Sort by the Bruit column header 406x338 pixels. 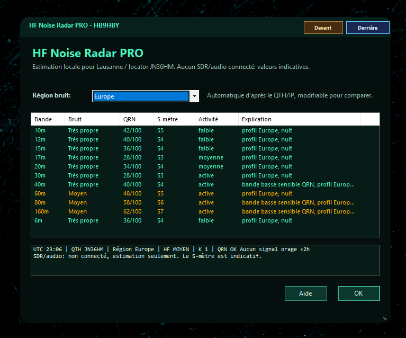point(92,119)
